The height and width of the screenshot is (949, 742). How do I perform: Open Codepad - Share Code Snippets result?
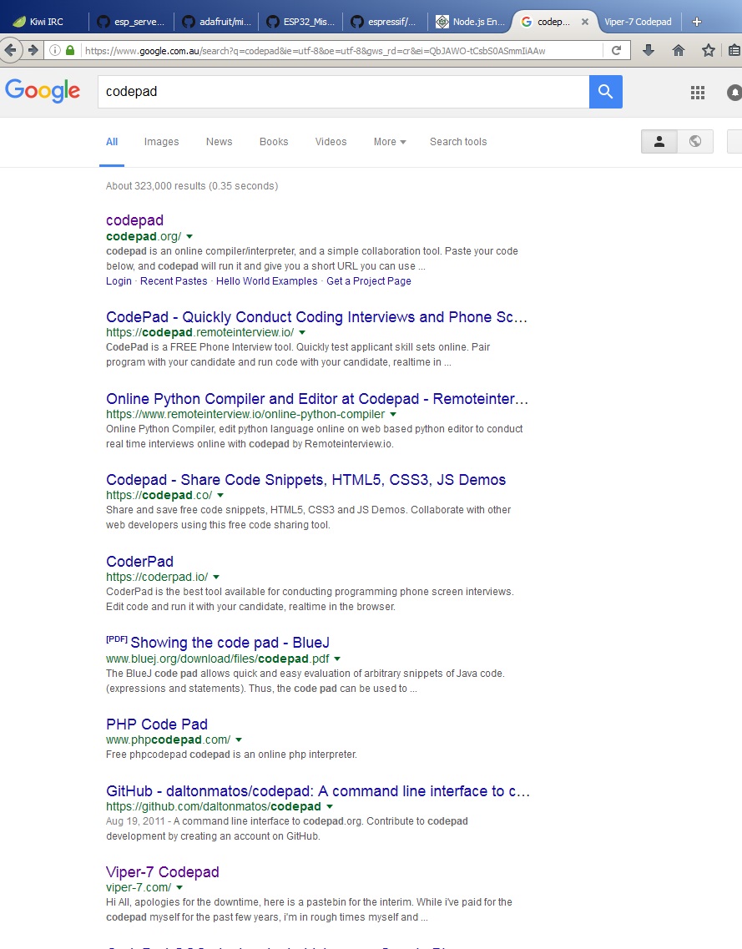305,480
